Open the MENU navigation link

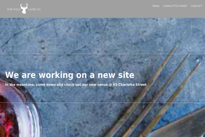[156, 6]
